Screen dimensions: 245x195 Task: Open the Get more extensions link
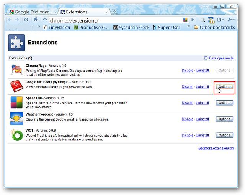click(216, 148)
